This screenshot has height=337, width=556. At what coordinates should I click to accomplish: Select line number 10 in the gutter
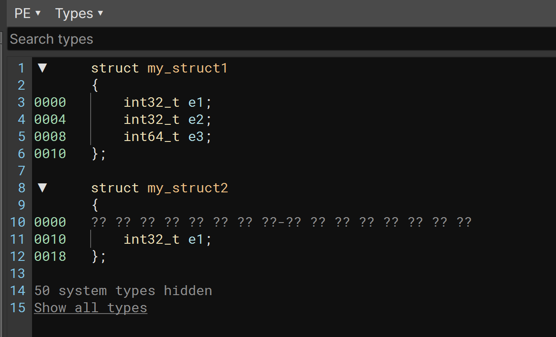click(18, 222)
